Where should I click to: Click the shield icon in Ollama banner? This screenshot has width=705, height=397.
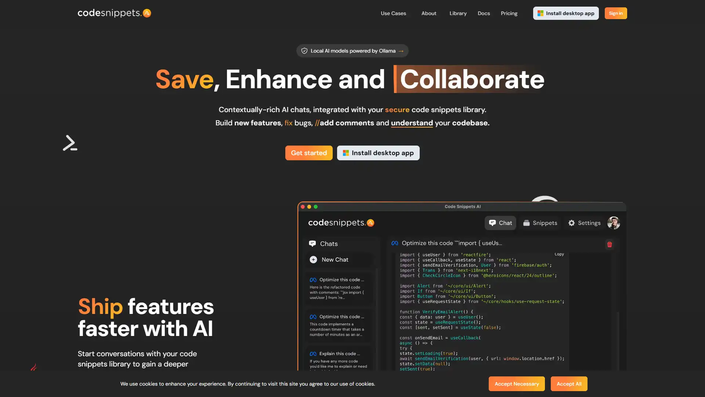pos(304,51)
